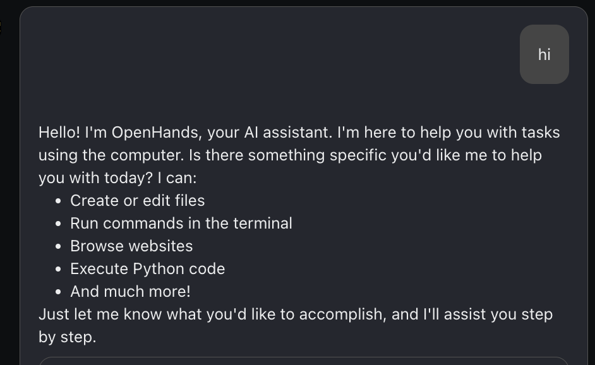
Task: Click the "Hello!" text at message start
Action: click(x=59, y=133)
